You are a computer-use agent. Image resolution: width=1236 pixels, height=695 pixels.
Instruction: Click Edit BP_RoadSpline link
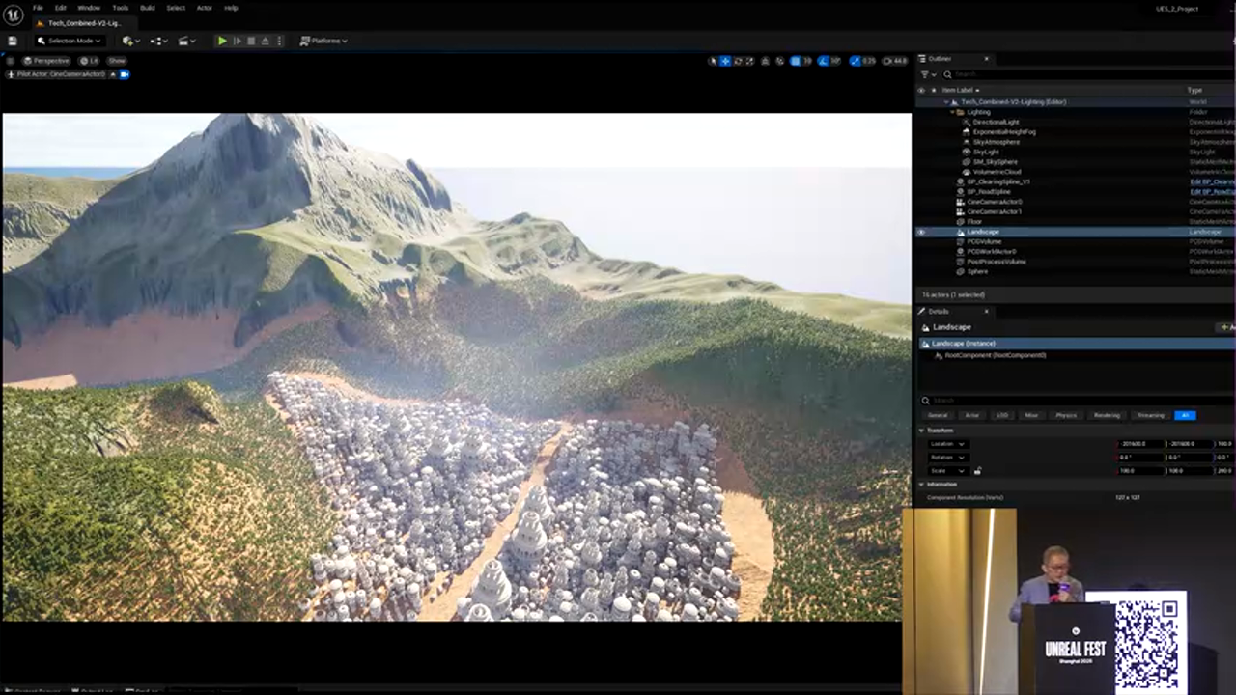1211,192
